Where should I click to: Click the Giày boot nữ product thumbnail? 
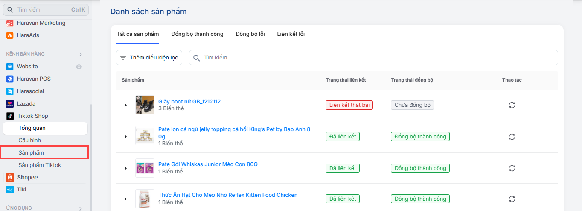point(145,105)
